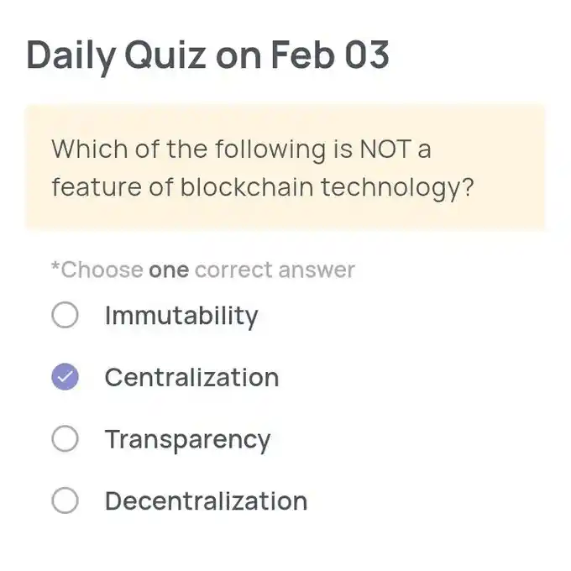Click the asterisk before "Choose"
This screenshot has width=571, height=571.
tap(55, 268)
